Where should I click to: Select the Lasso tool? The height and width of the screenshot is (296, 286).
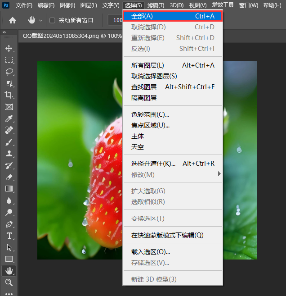click(x=9, y=72)
